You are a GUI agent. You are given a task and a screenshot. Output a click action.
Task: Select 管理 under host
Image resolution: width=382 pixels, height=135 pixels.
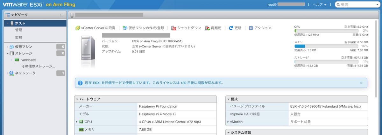pyautogui.click(x=18, y=30)
